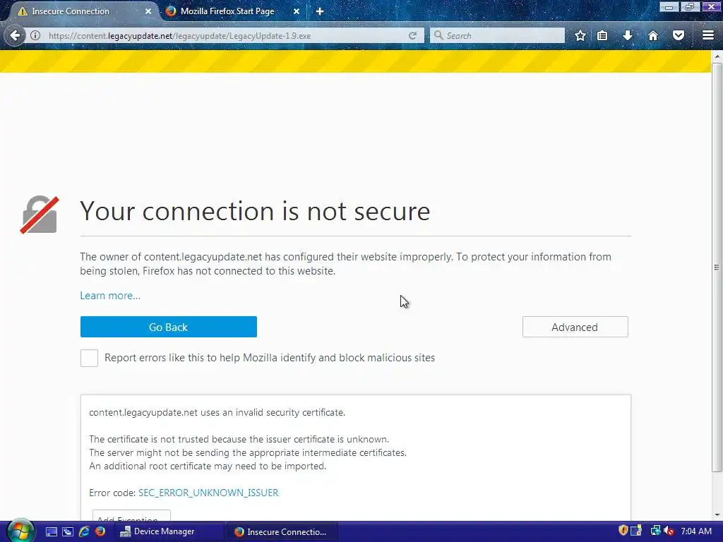
Task: Click the broken padlock warning icon
Action: pyautogui.click(x=40, y=215)
